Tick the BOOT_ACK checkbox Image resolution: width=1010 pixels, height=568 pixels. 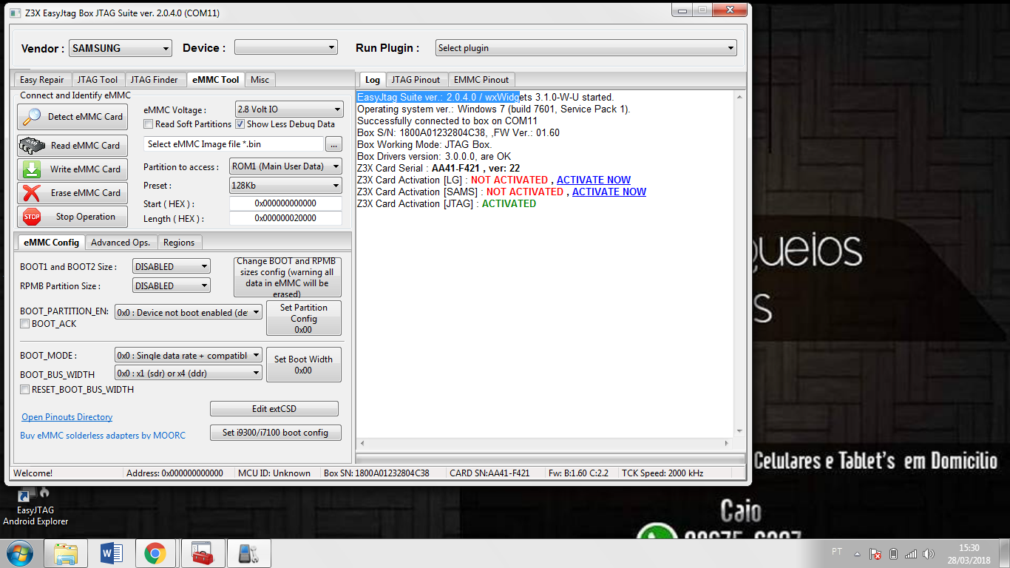pos(25,324)
